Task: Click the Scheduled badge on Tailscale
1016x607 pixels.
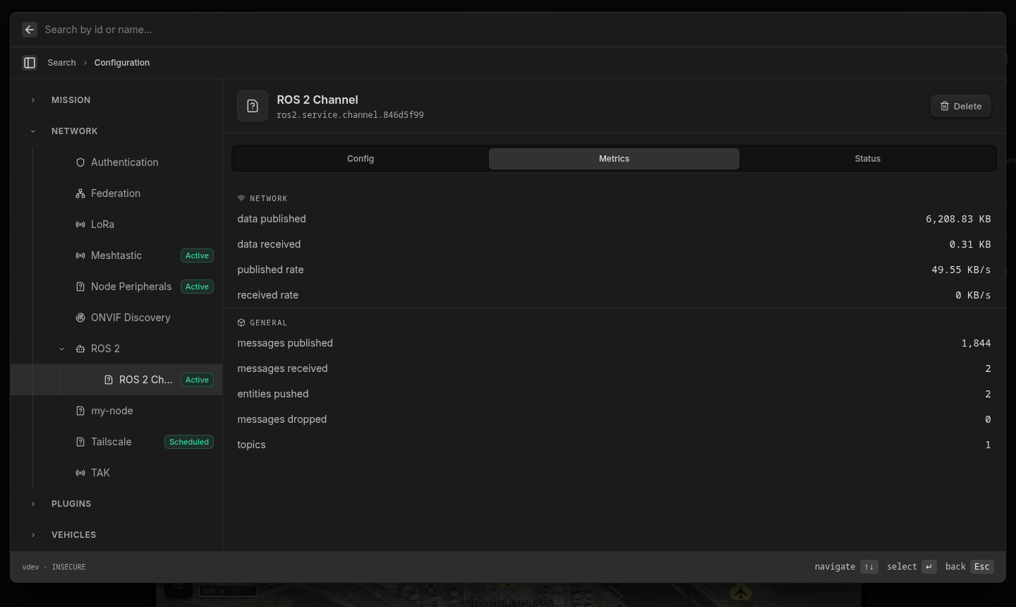Action: (x=189, y=442)
